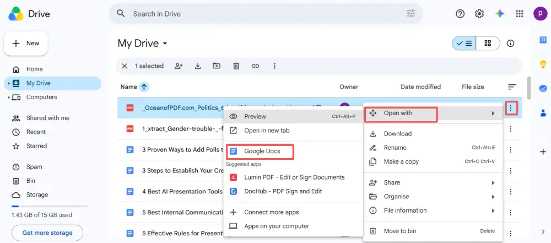The height and width of the screenshot is (243, 551).
Task: Click into the Search in Drive field
Action: pos(266,14)
